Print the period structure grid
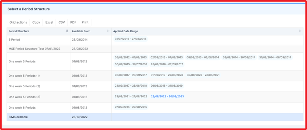The height and width of the screenshot is (130, 307). point(85,22)
